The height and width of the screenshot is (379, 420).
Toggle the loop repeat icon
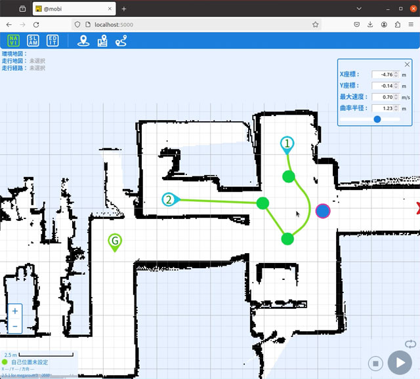click(410, 344)
